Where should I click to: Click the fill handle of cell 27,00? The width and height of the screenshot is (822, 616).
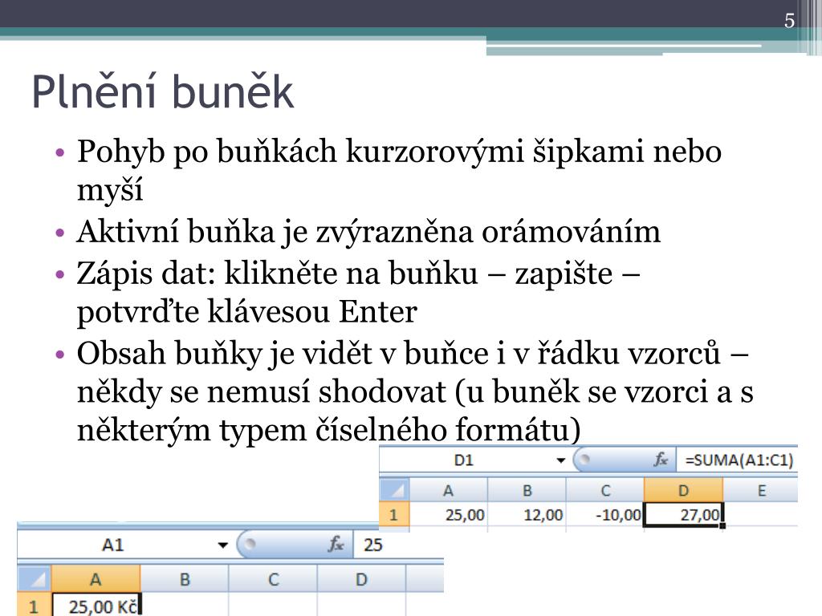(x=723, y=525)
